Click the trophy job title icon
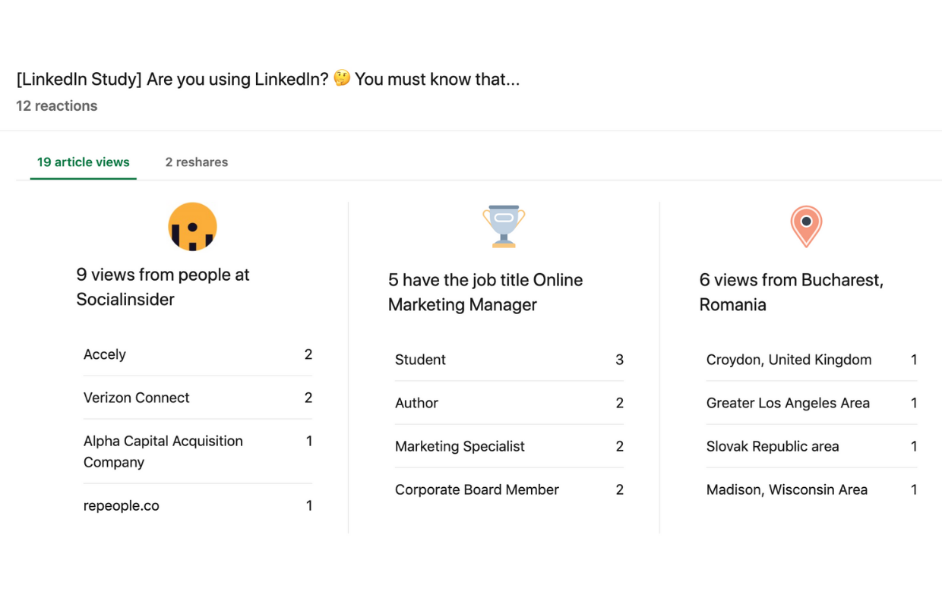 (504, 226)
